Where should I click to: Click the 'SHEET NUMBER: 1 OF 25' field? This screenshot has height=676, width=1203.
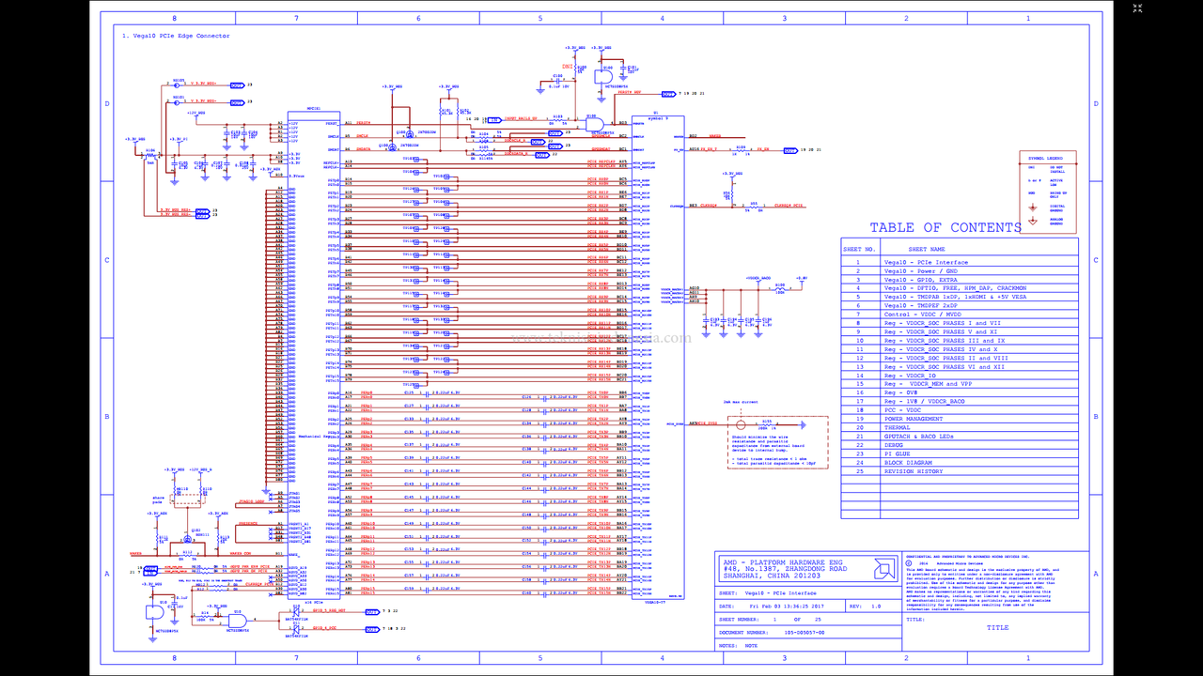pyautogui.click(x=808, y=620)
